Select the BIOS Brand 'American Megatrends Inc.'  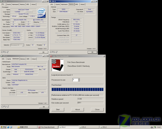(29, 80)
